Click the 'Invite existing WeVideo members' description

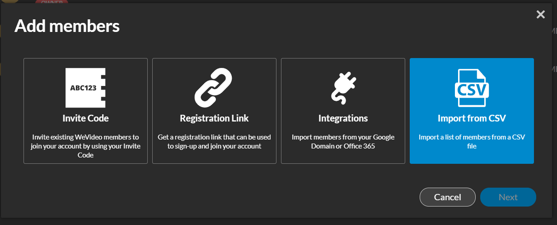[85, 146]
